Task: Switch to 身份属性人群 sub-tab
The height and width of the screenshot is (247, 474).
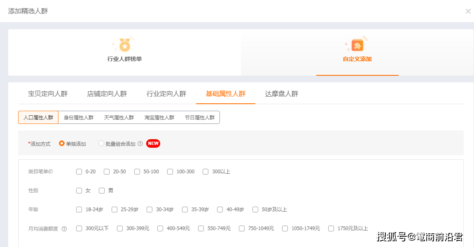Action: click(x=79, y=117)
